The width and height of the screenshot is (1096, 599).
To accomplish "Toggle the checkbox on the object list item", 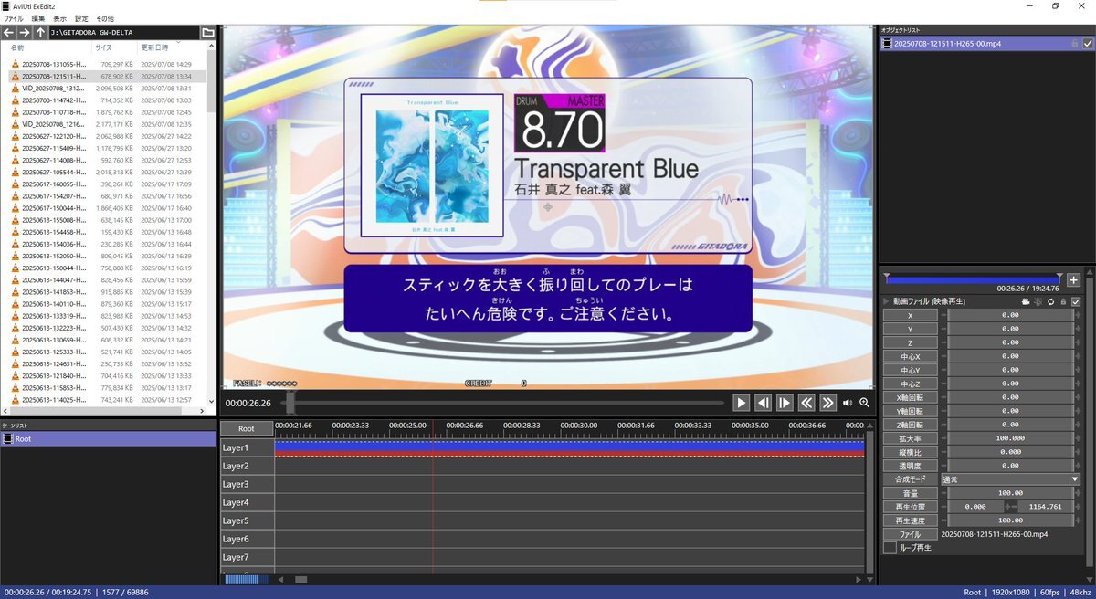I will 1087,43.
